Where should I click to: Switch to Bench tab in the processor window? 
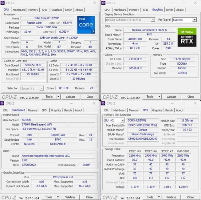coord(68,10)
